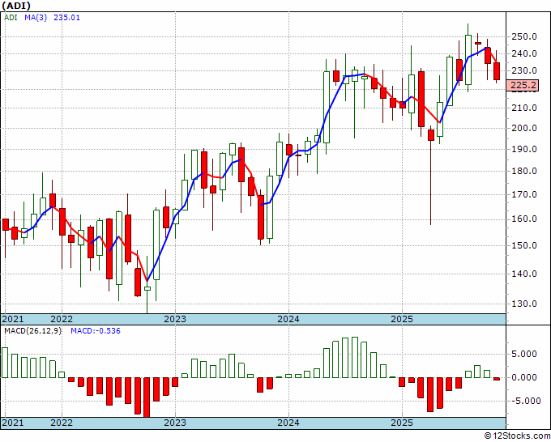The height and width of the screenshot is (442, 551).
Task: Open the 12Stocks.com copyright link
Action: [517, 436]
